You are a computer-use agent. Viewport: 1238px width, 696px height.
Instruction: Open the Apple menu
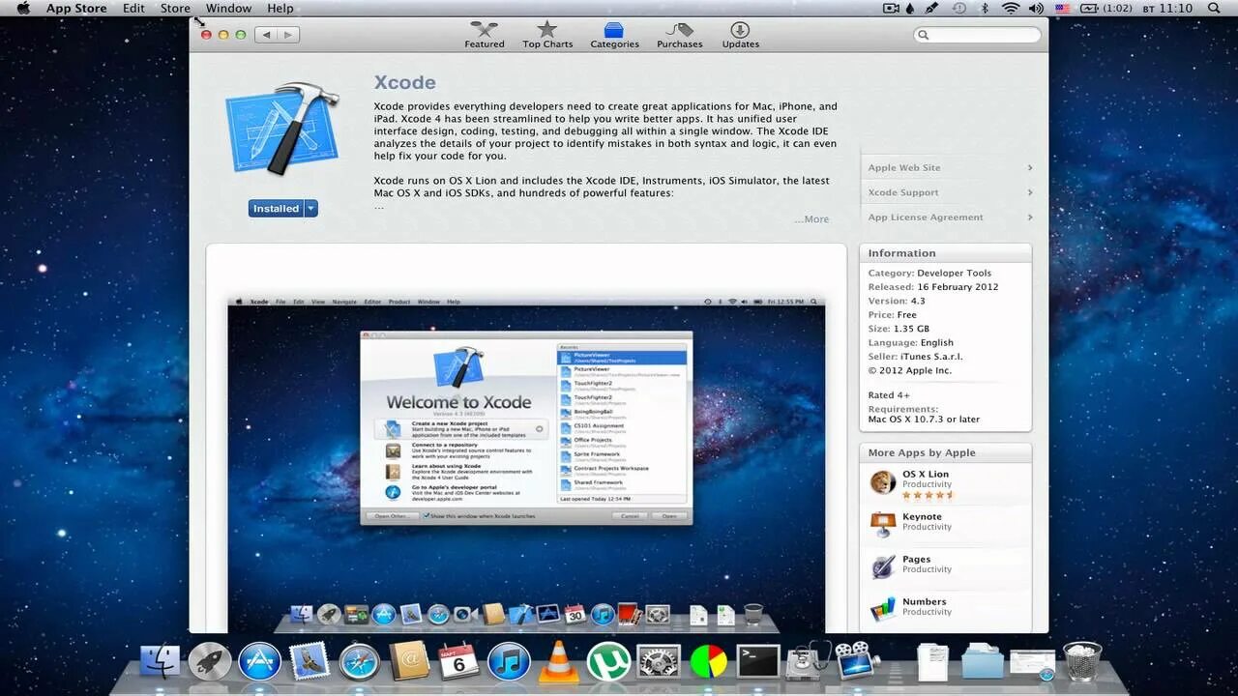click(x=23, y=8)
